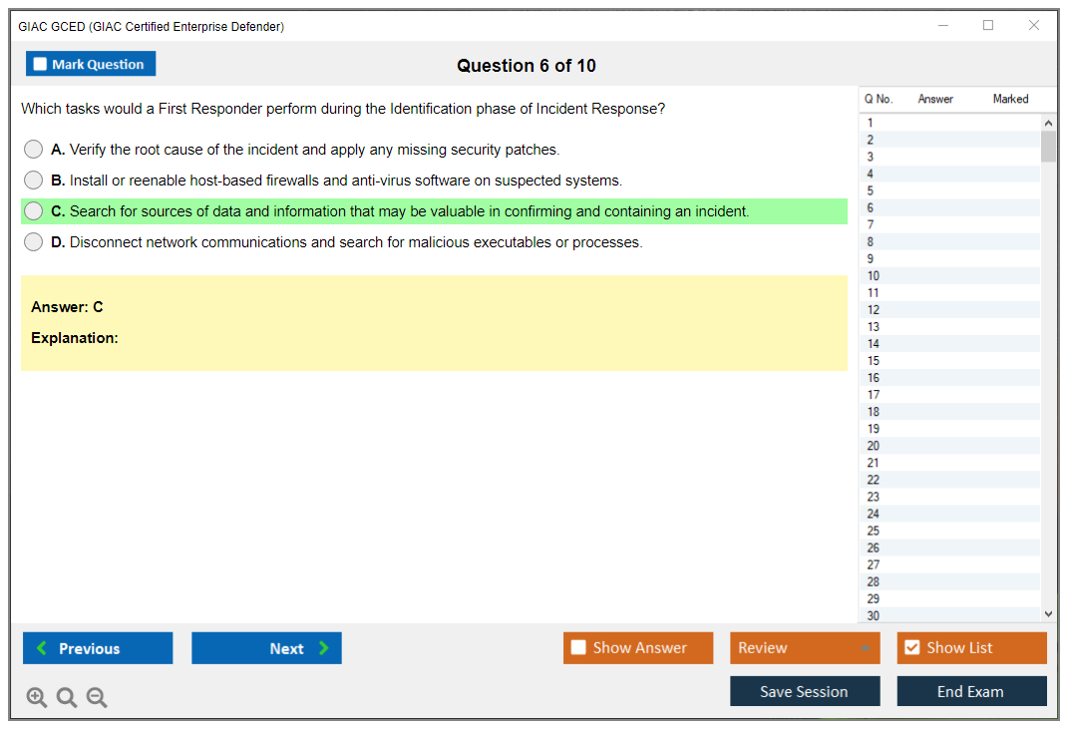Choose answer option B radio button
This screenshot has width=1072, height=733.
coord(34,181)
